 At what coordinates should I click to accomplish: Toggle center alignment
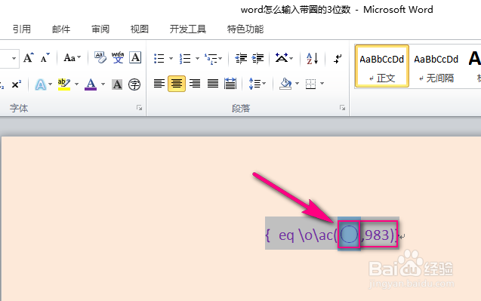click(177, 84)
